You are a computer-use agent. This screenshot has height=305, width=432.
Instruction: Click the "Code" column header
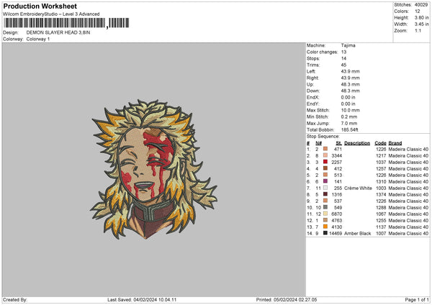point(380,143)
